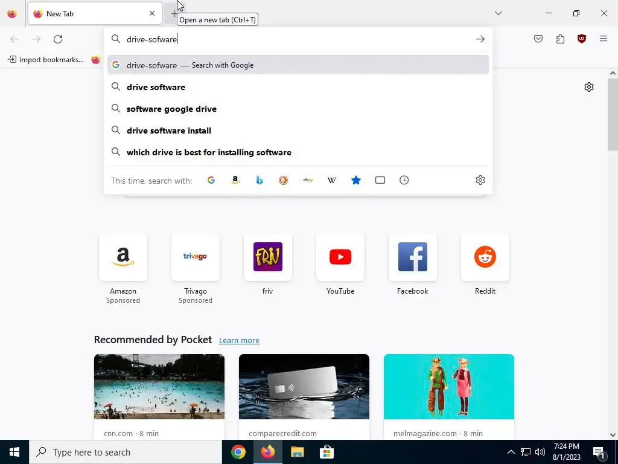
Task: Open the Firefox application menu
Action: click(x=603, y=39)
